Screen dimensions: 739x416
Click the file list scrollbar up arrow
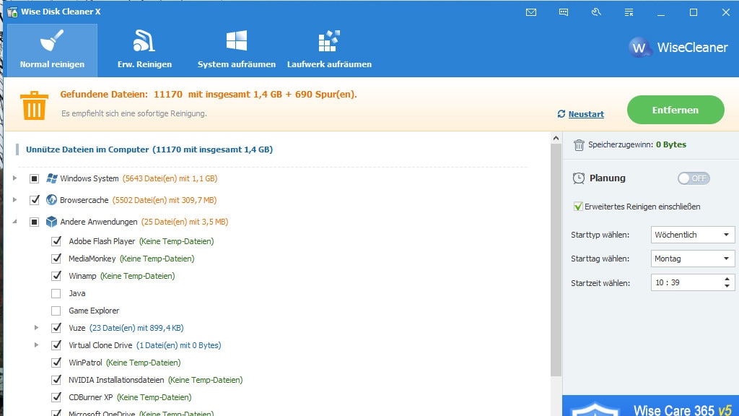pos(556,138)
